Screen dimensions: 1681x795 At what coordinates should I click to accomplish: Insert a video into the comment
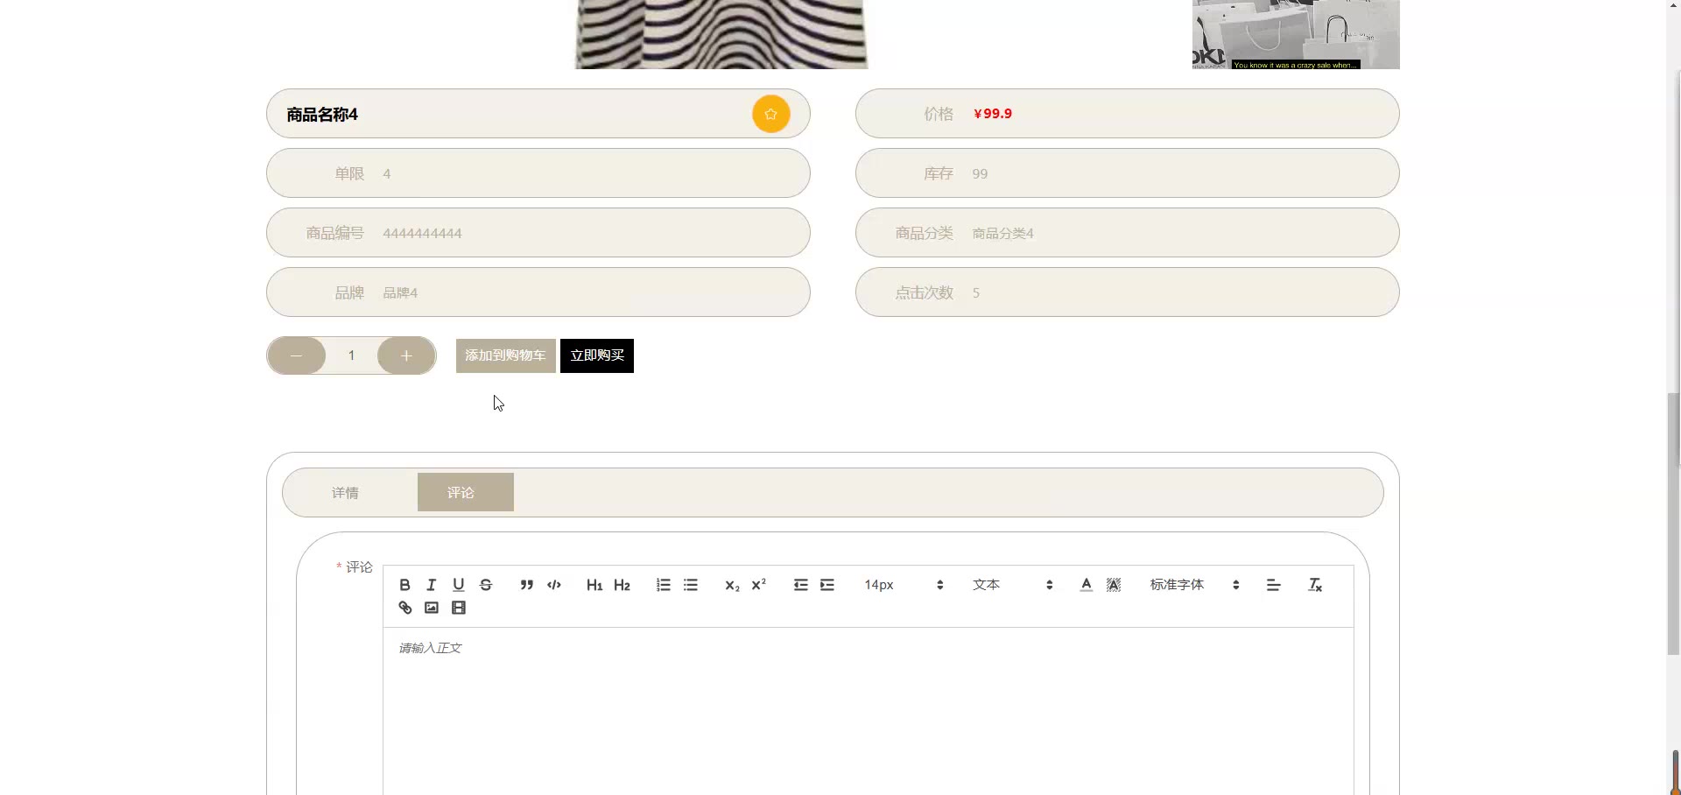[x=459, y=608]
